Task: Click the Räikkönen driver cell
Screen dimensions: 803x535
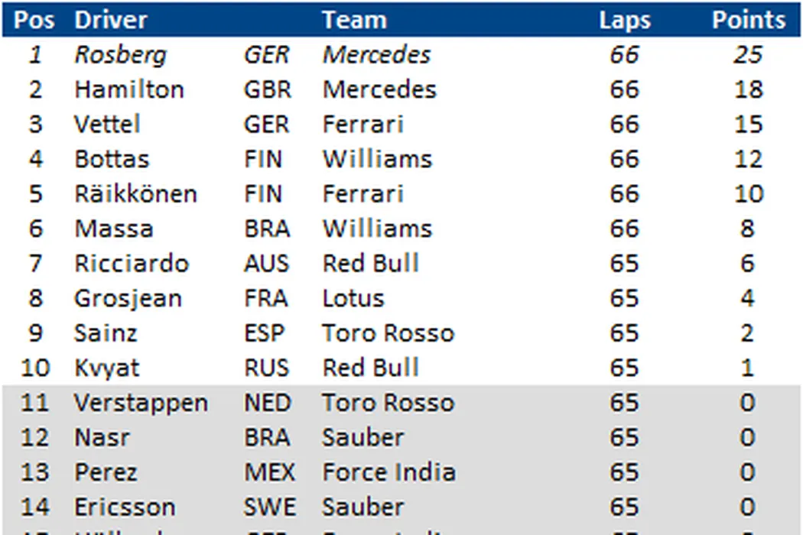Action: coord(135,194)
